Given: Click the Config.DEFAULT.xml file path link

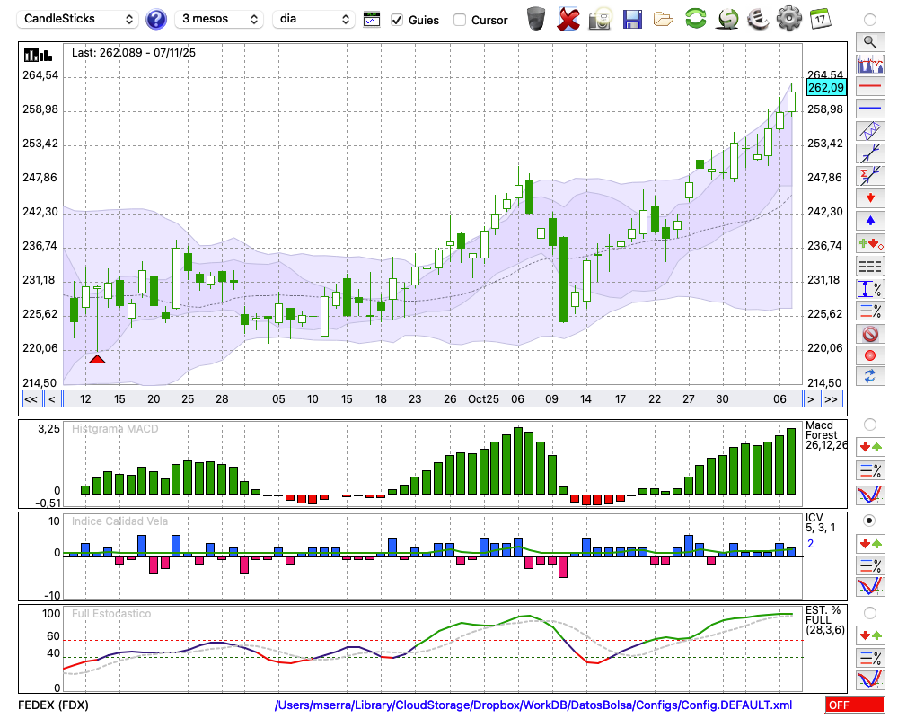Looking at the screenshot, I should point(533,705).
